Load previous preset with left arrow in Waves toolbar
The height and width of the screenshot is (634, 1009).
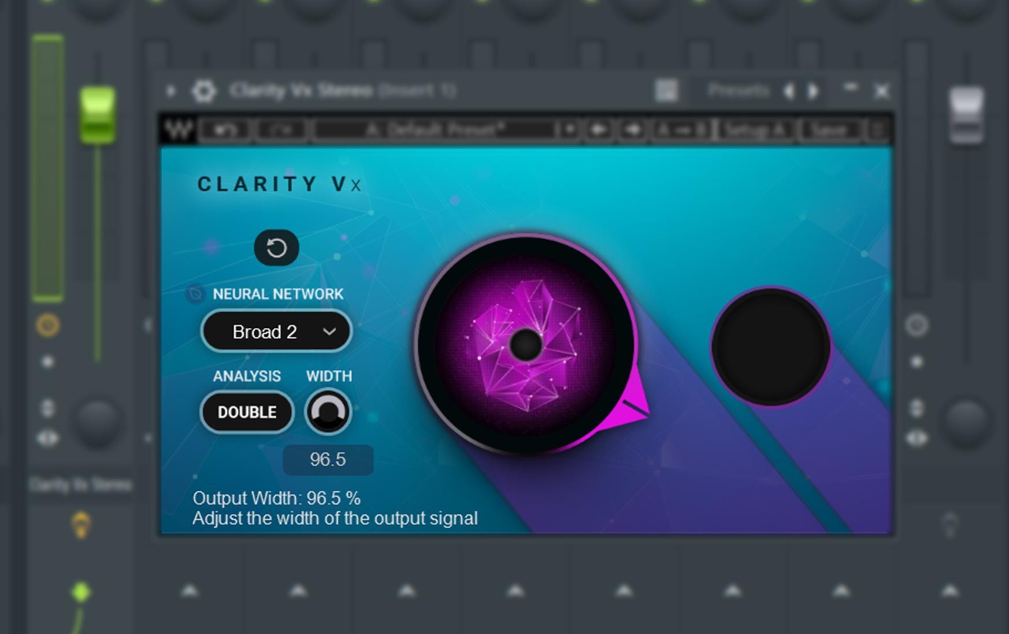point(598,130)
